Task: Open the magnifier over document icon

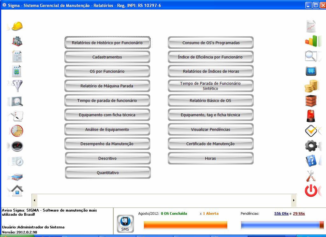Action: [17, 101]
